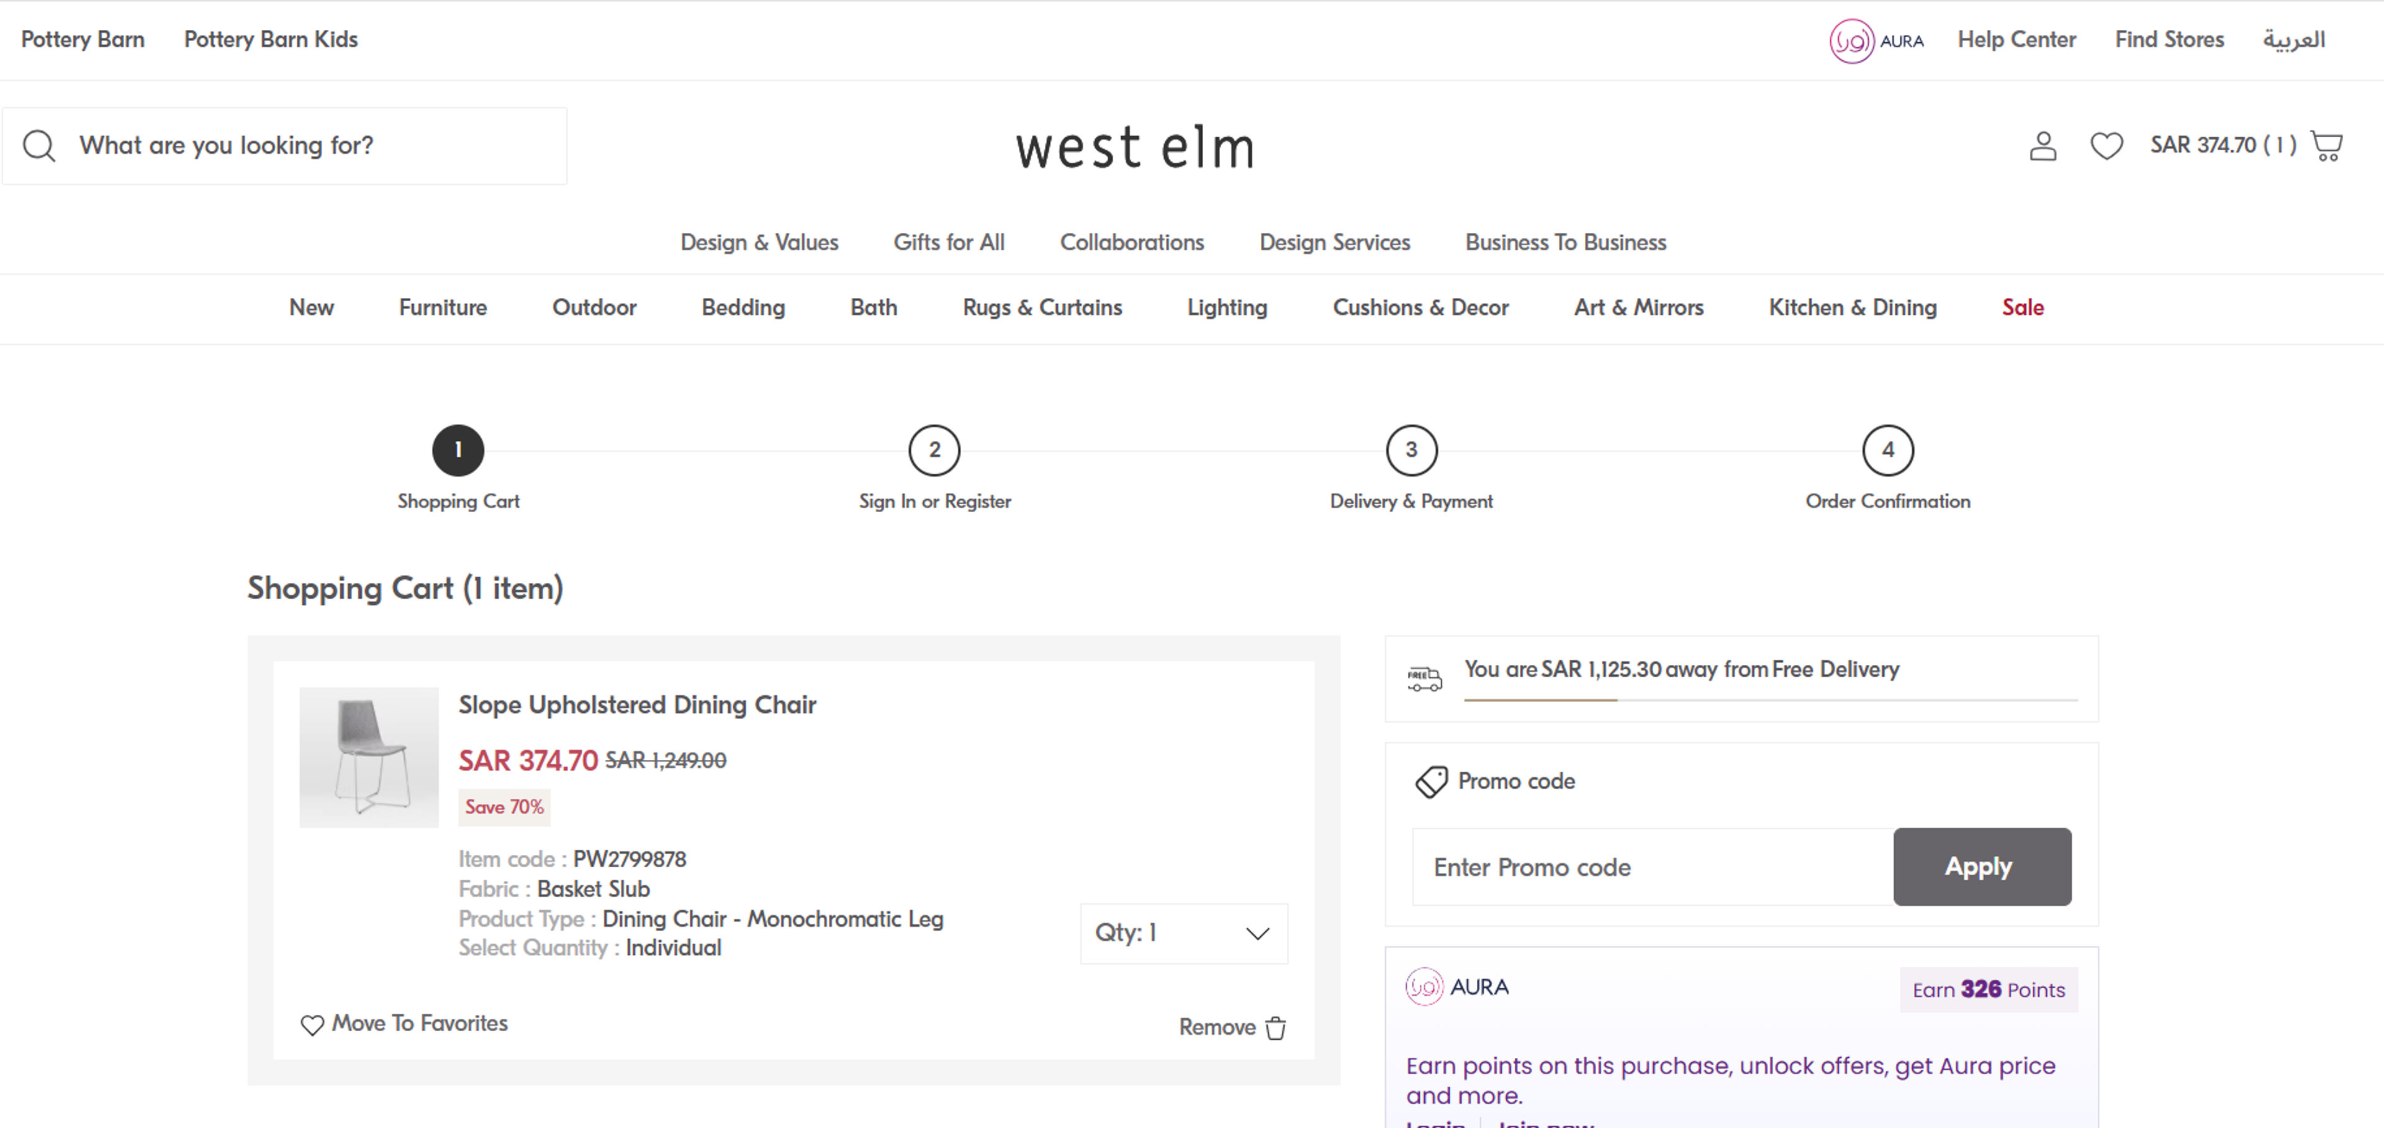This screenshot has width=2384, height=1128.
Task: Click Earn 326 Points badge
Action: tap(1989, 989)
